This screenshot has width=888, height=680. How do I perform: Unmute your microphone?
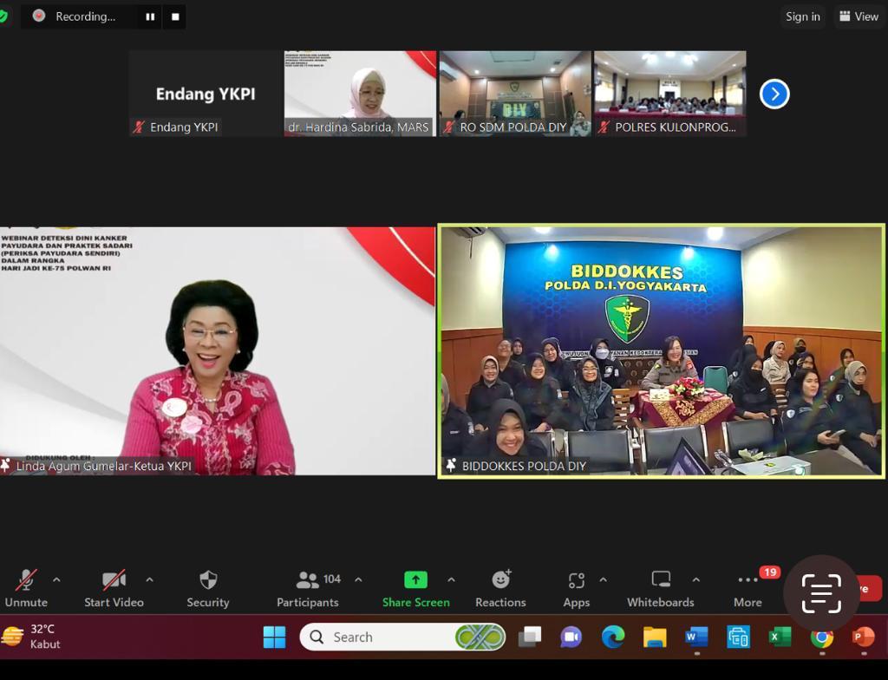click(26, 587)
